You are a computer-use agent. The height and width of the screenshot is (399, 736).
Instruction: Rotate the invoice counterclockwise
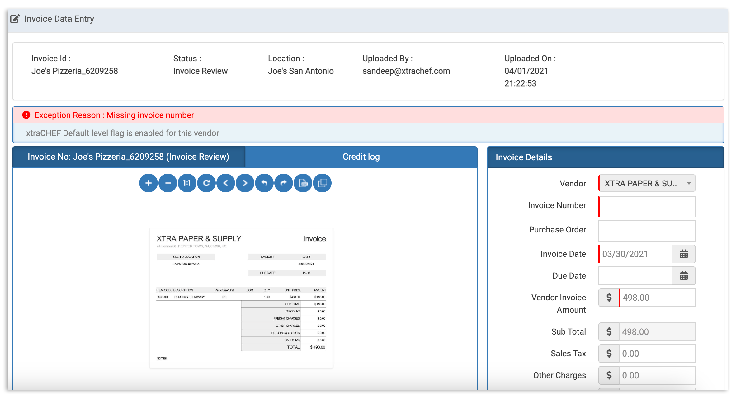point(264,183)
